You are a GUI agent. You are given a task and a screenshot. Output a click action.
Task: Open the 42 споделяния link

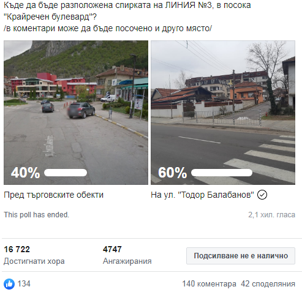268,284
